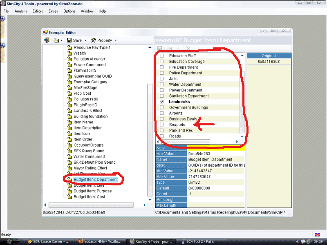Click the exit door icon in Exemplar Editor toolbar
The width and height of the screenshot is (327, 245).
point(47,40)
